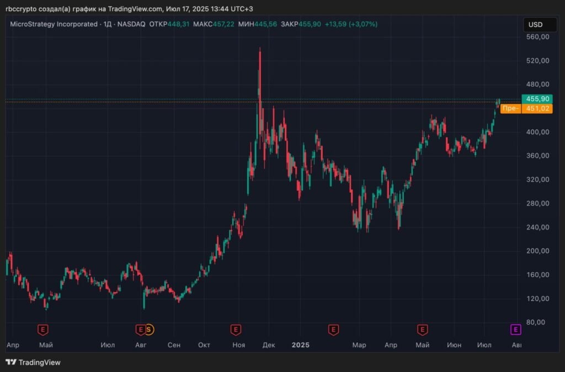Click the E earnings marker above the Май before Июн

[422, 330]
